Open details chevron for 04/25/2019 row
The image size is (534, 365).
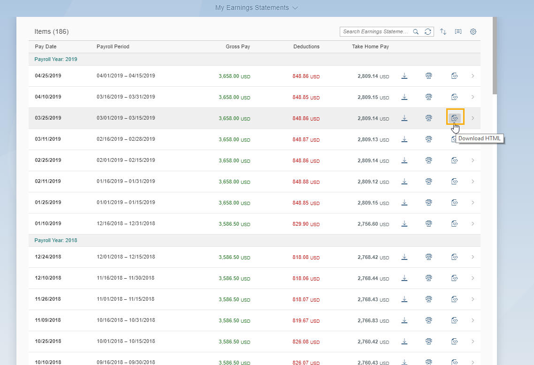click(473, 76)
